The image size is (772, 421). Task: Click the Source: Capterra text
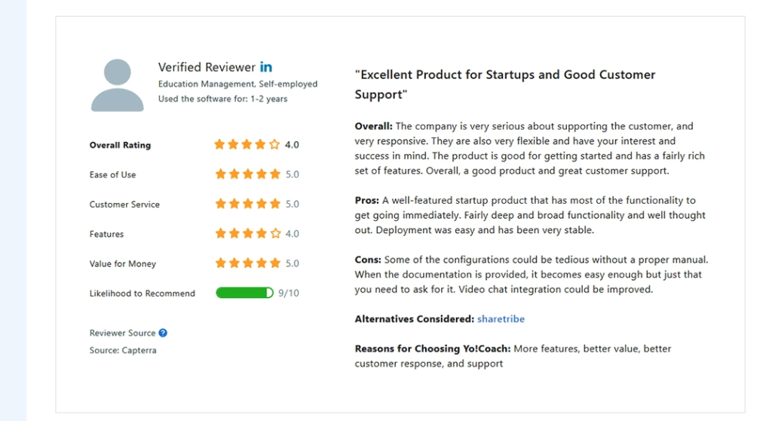click(123, 350)
